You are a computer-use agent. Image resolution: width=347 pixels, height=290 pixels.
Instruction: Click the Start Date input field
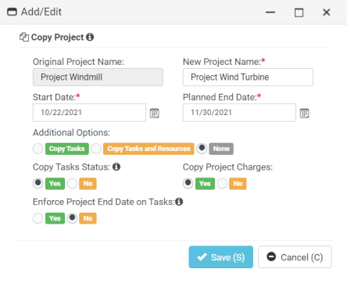tap(89, 113)
